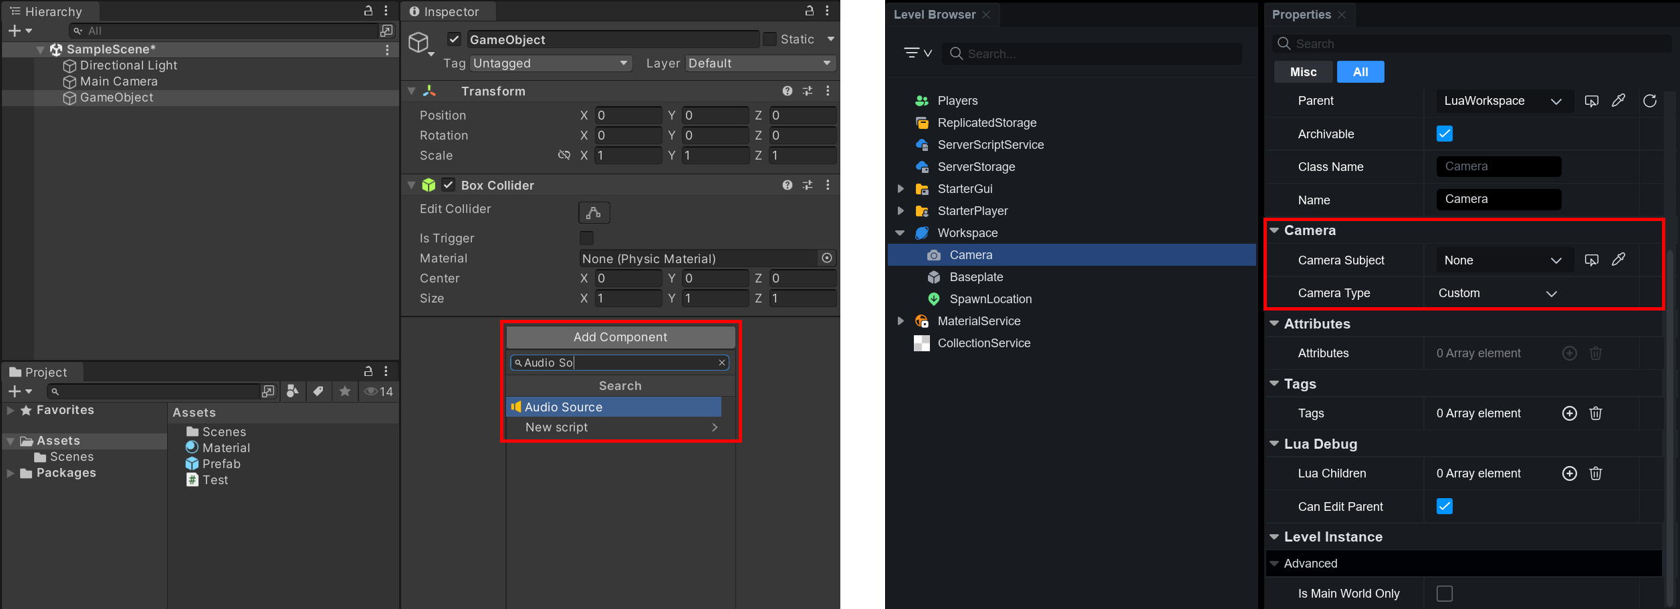Toggle the Archivable checkbox
This screenshot has height=609, width=1680.
1444,134
